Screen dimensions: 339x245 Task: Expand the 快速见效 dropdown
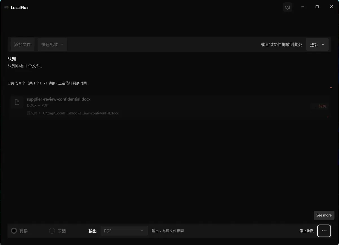pos(52,45)
